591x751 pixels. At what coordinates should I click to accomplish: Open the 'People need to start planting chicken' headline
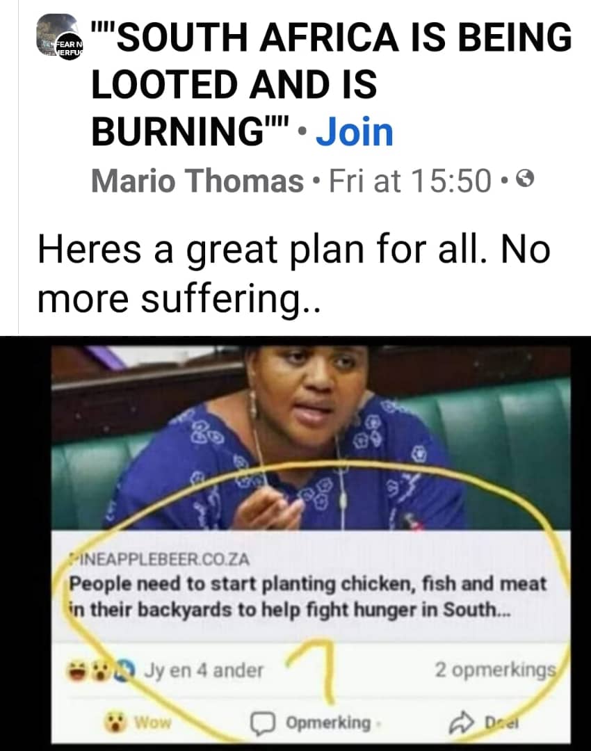[x=307, y=597]
